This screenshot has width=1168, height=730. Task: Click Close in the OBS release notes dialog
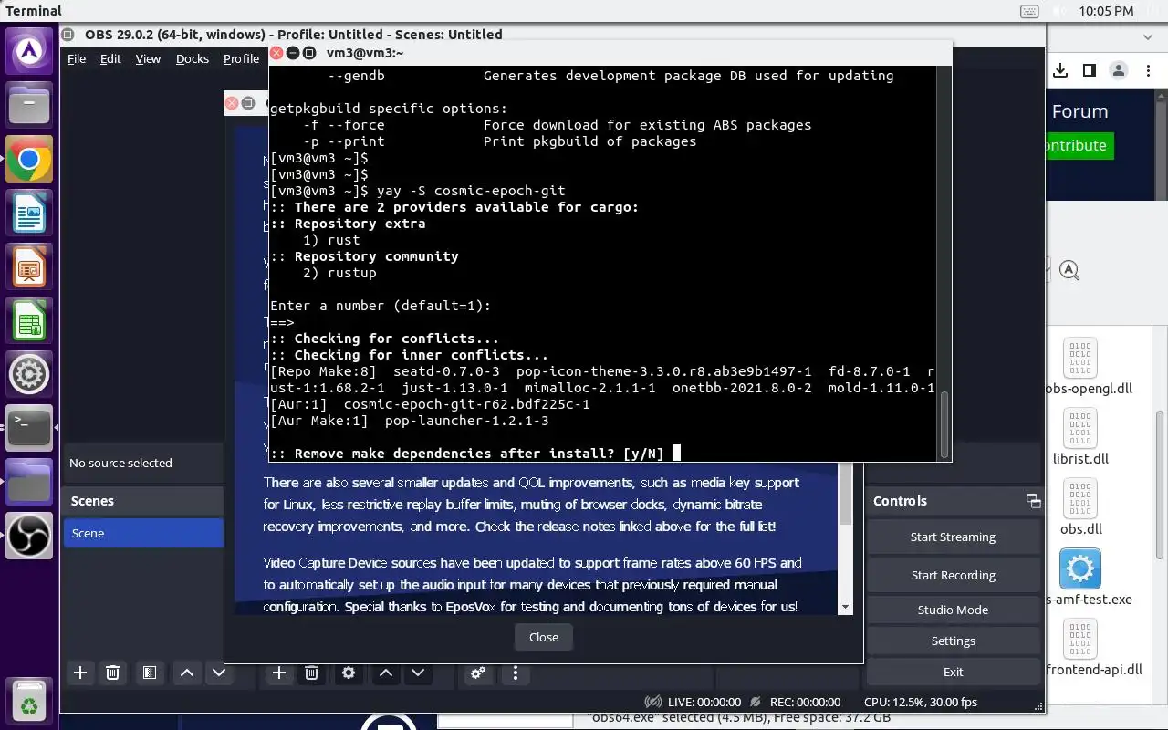click(544, 637)
